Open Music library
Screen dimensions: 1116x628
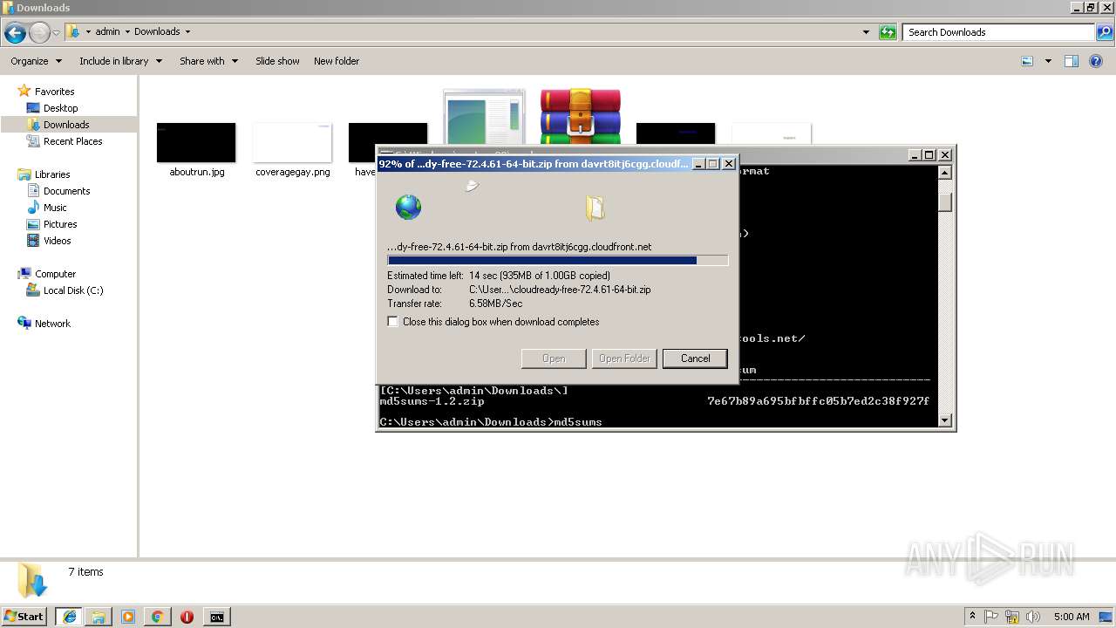tap(55, 208)
